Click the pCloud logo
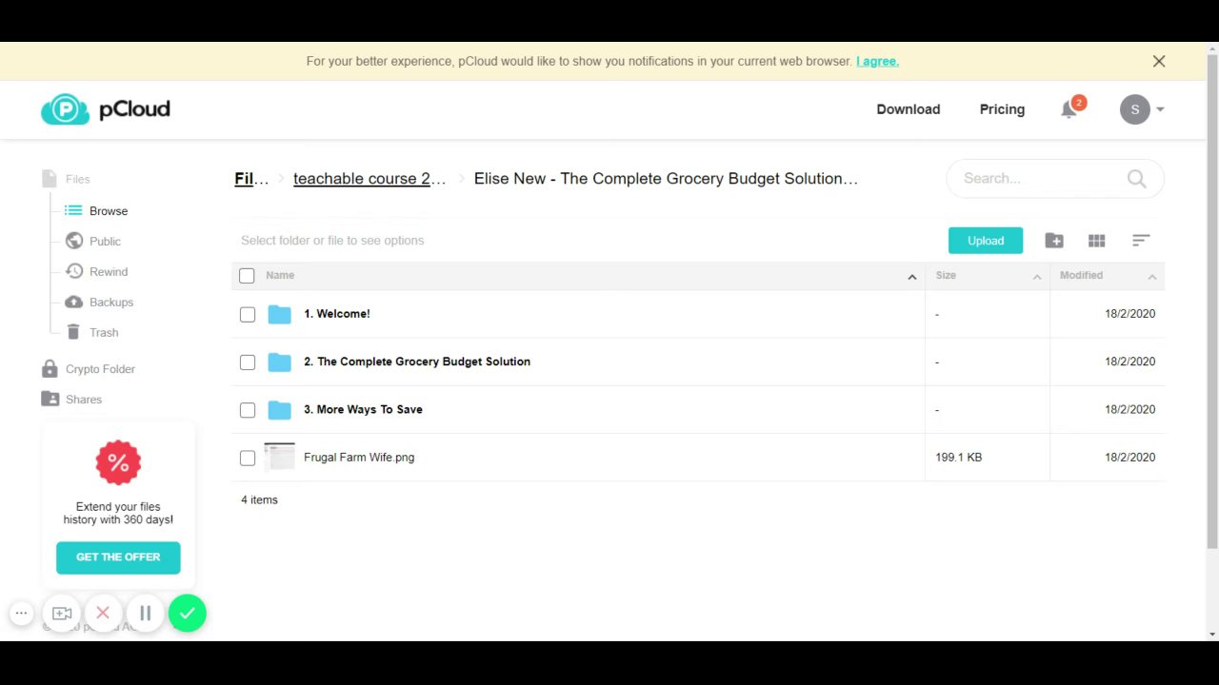 click(x=105, y=109)
